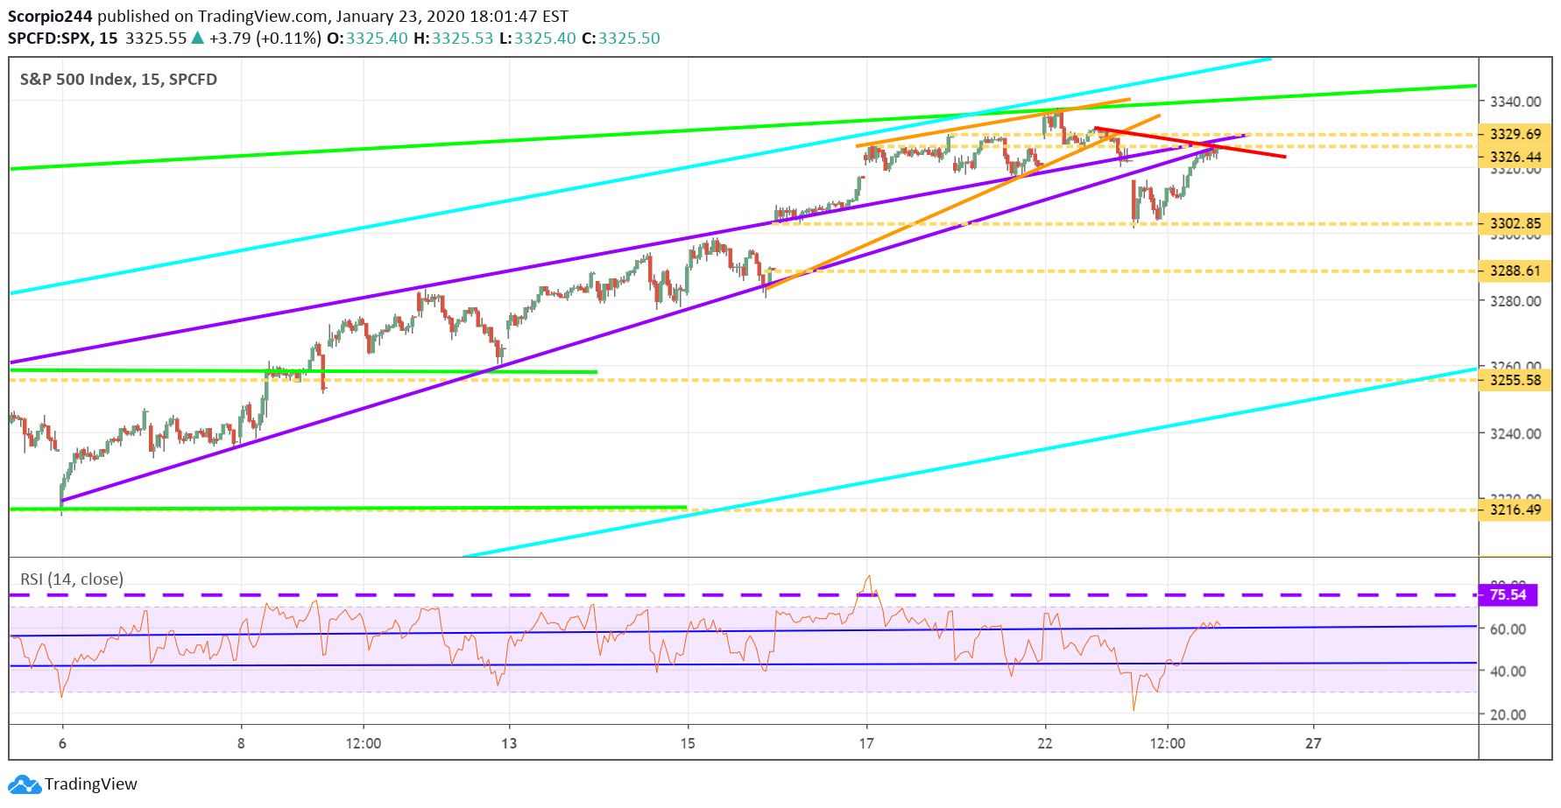
Task: Click the TradingView text beside logo
Action: pos(91,783)
